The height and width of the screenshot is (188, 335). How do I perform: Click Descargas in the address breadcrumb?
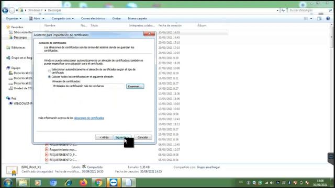click(x=54, y=10)
